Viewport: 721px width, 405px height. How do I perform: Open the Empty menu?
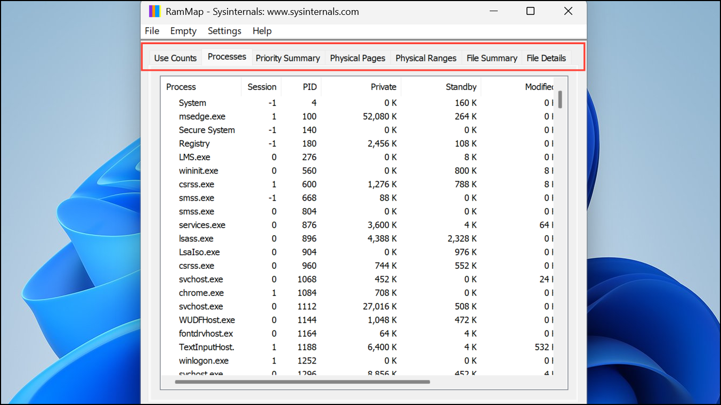click(183, 31)
